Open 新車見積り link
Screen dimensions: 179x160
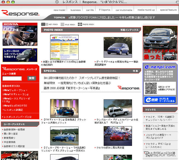point(9,138)
